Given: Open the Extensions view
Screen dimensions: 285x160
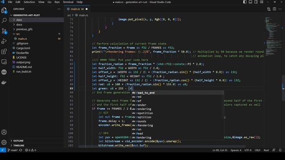Looking at the screenshot, I should [4, 52].
